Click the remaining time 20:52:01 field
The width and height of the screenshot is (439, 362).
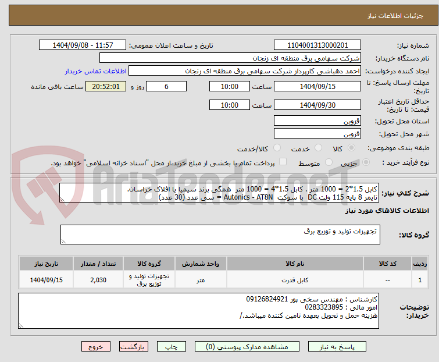106,86
